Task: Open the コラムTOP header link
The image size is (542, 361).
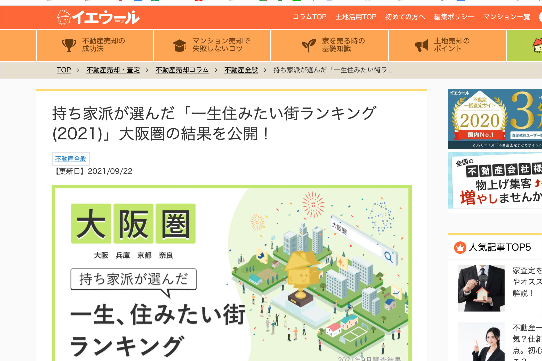Action: click(309, 17)
